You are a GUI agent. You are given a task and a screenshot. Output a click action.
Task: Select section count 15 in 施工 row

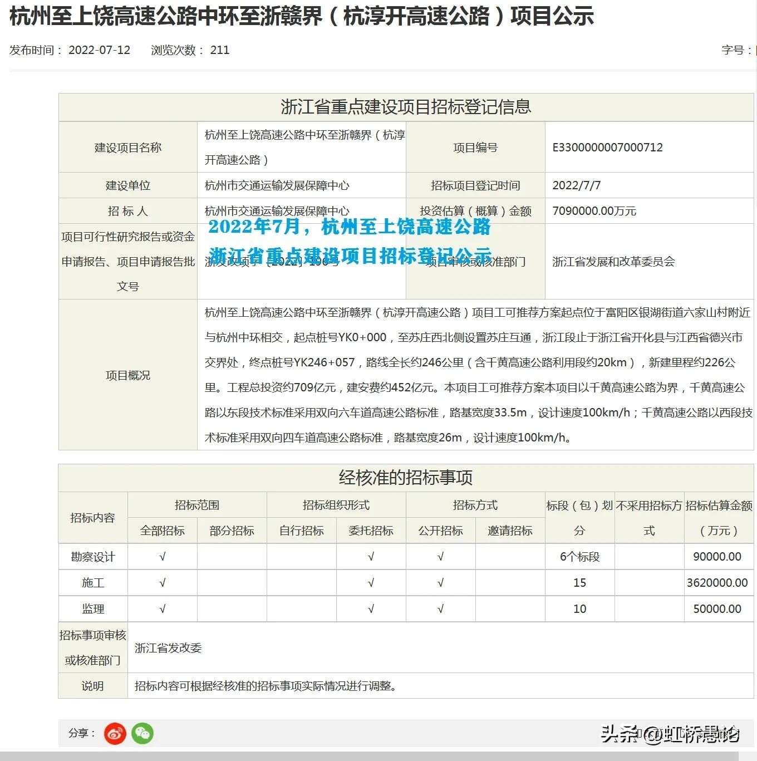[x=579, y=583]
